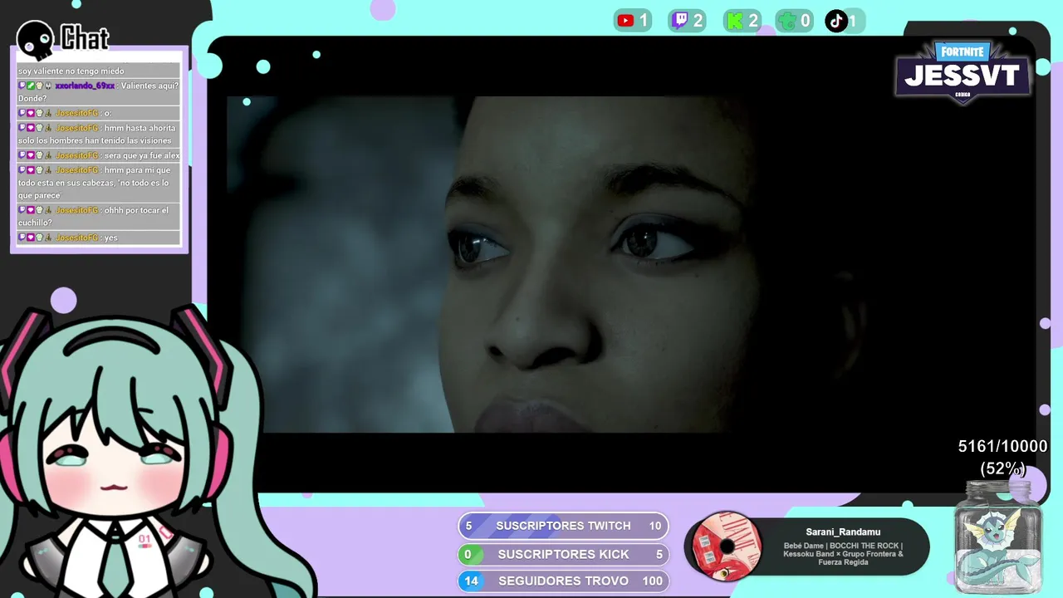The height and width of the screenshot is (598, 1063).
Task: Click the Twitch viewer count icon
Action: (680, 21)
